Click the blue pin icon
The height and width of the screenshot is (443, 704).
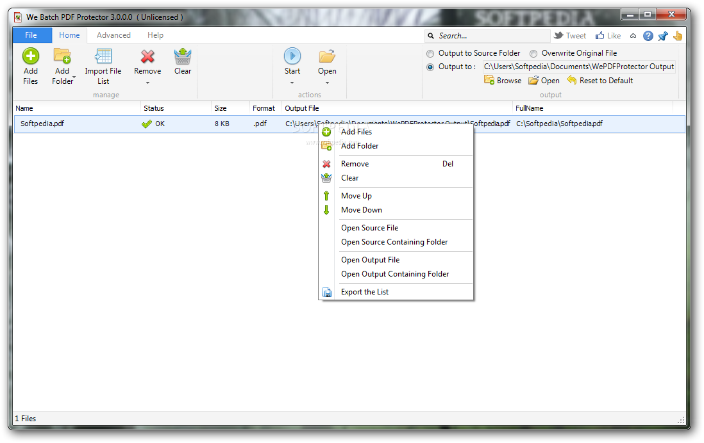pyautogui.click(x=663, y=36)
